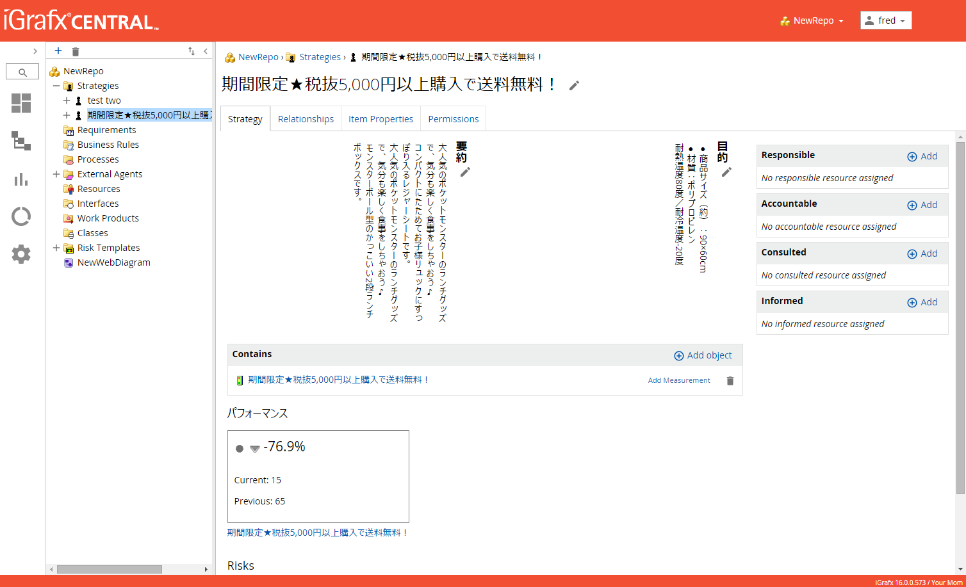Select the dashboard tiles icon in the sidebar
966x587 pixels.
pos(21,102)
